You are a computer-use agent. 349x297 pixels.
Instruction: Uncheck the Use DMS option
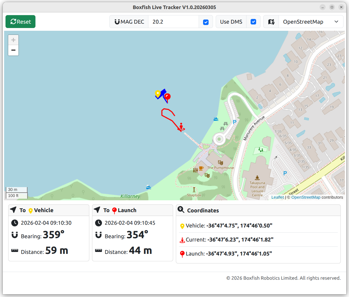pyautogui.click(x=253, y=22)
